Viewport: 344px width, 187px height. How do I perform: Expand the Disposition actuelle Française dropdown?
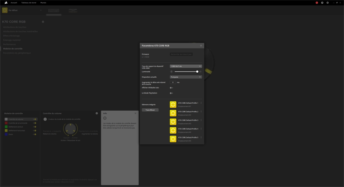tap(186, 77)
